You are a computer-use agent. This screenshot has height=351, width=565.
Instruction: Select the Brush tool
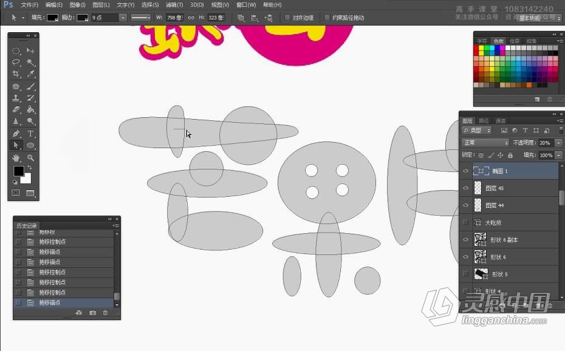[30, 86]
